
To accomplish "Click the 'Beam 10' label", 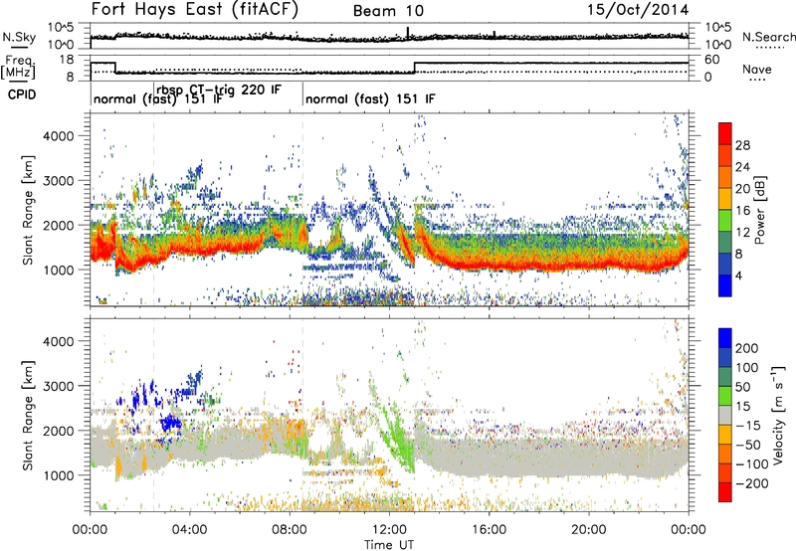I will [388, 11].
